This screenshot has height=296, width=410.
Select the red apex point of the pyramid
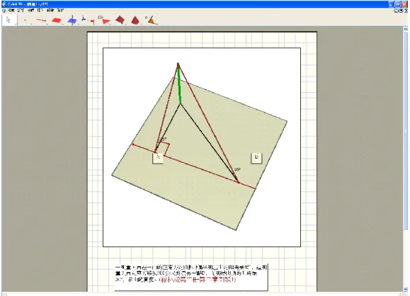pos(178,64)
